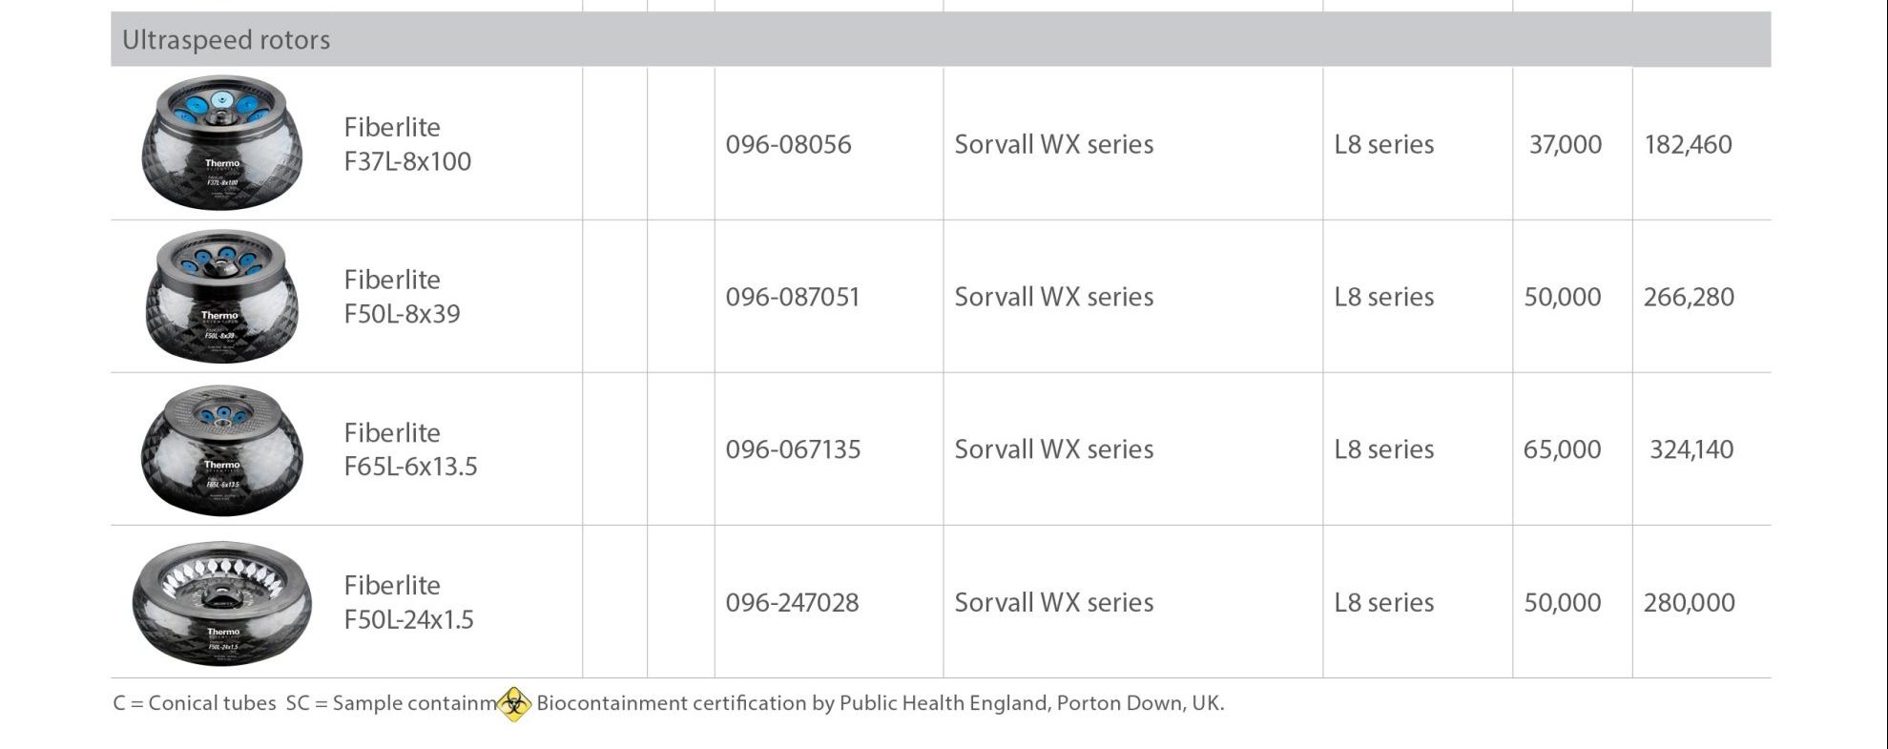Viewport: 1888px width, 749px height.
Task: Click catalog number 096-087051
Action: point(792,297)
